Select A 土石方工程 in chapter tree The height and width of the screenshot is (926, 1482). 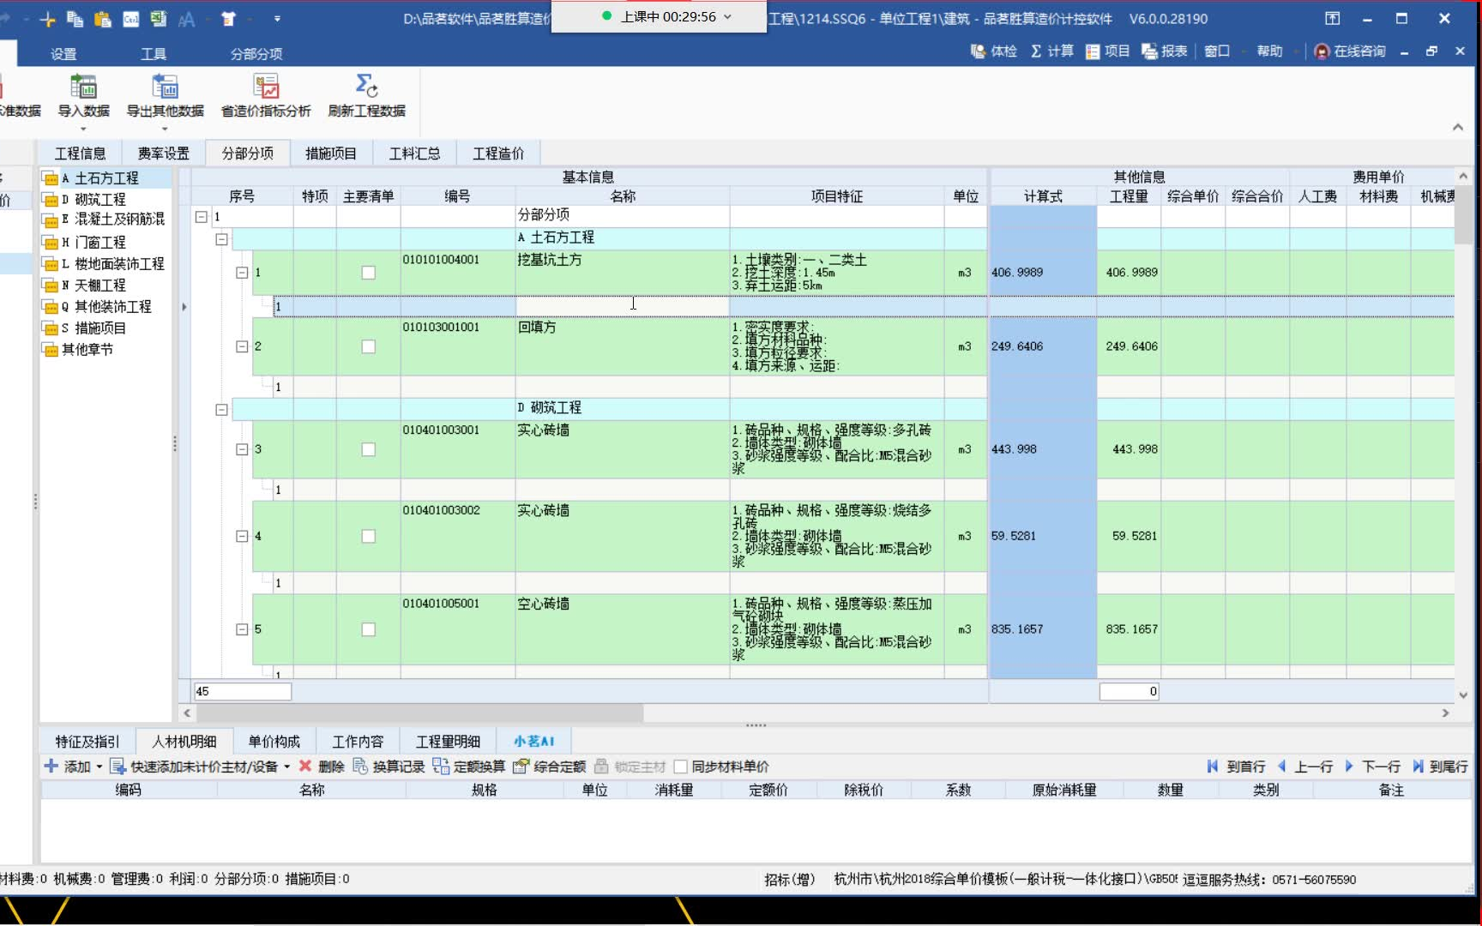pos(99,178)
